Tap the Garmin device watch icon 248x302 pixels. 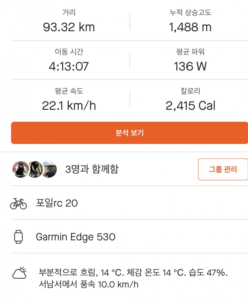(x=18, y=237)
